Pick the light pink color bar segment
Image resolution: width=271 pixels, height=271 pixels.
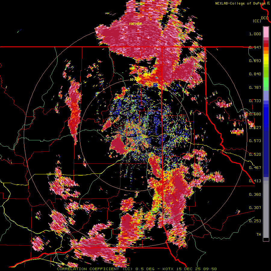pyautogui.click(x=266, y=32)
